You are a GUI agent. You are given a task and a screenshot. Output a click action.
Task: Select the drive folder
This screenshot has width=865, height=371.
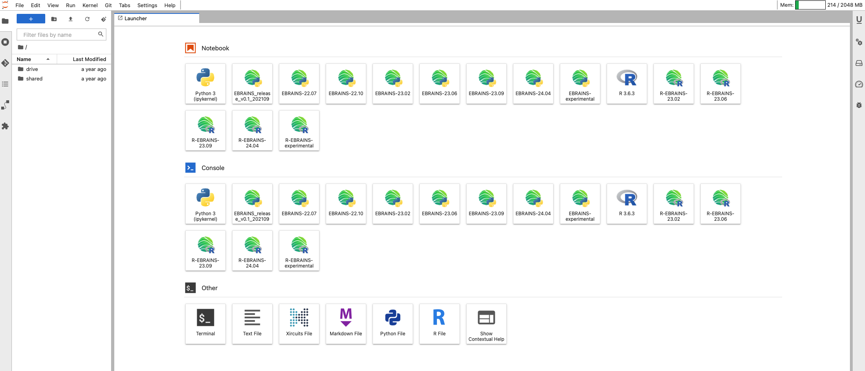(x=62, y=69)
